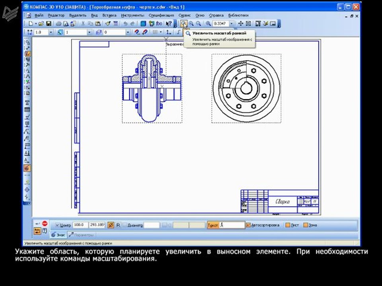
Task: Click the Zoom out magnifier icon
Action: click(x=199, y=23)
